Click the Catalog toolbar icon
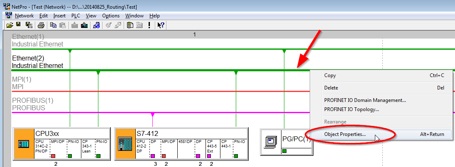Screen dimensions: 455x167 click(x=130, y=25)
